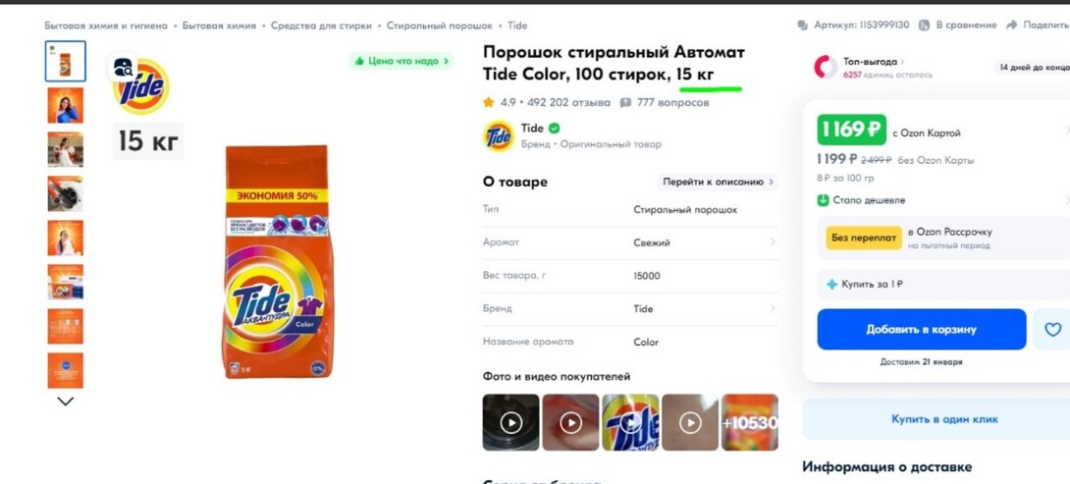Open Перейти к описанию link
The image size is (1070, 484).
click(718, 182)
